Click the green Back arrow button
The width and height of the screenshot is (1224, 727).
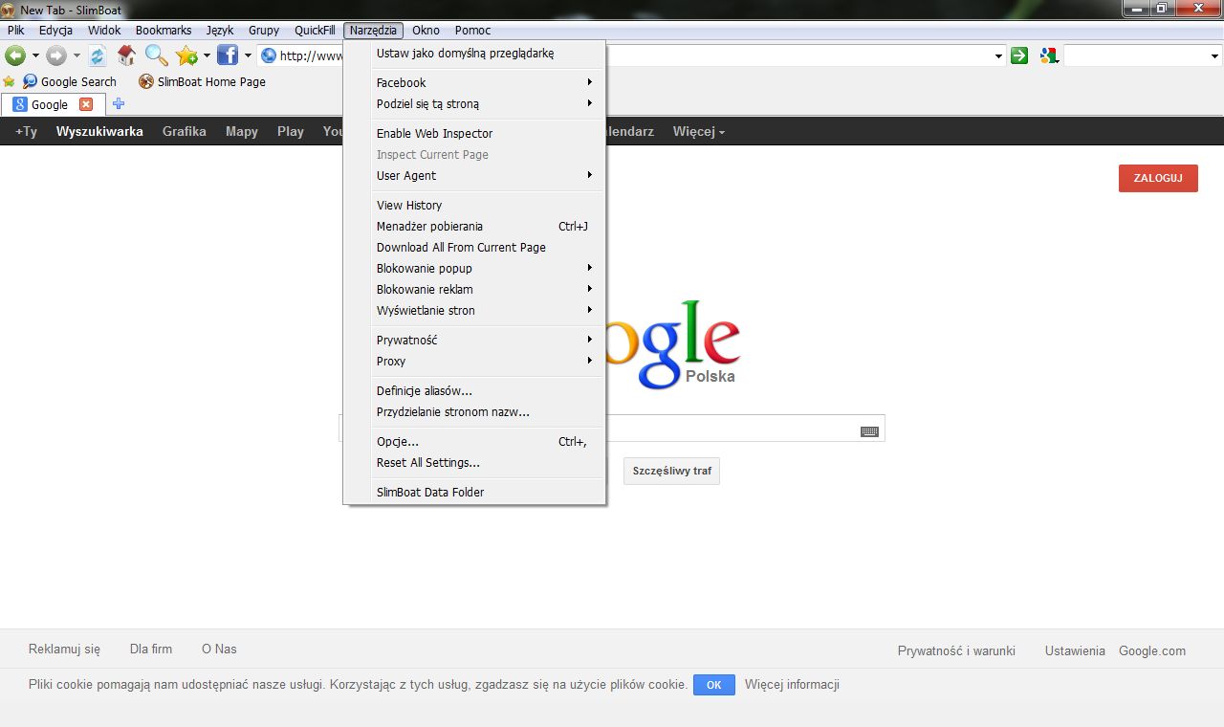coord(15,55)
